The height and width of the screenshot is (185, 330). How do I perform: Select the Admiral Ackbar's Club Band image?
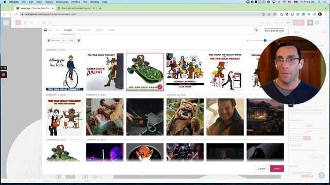[185, 72]
